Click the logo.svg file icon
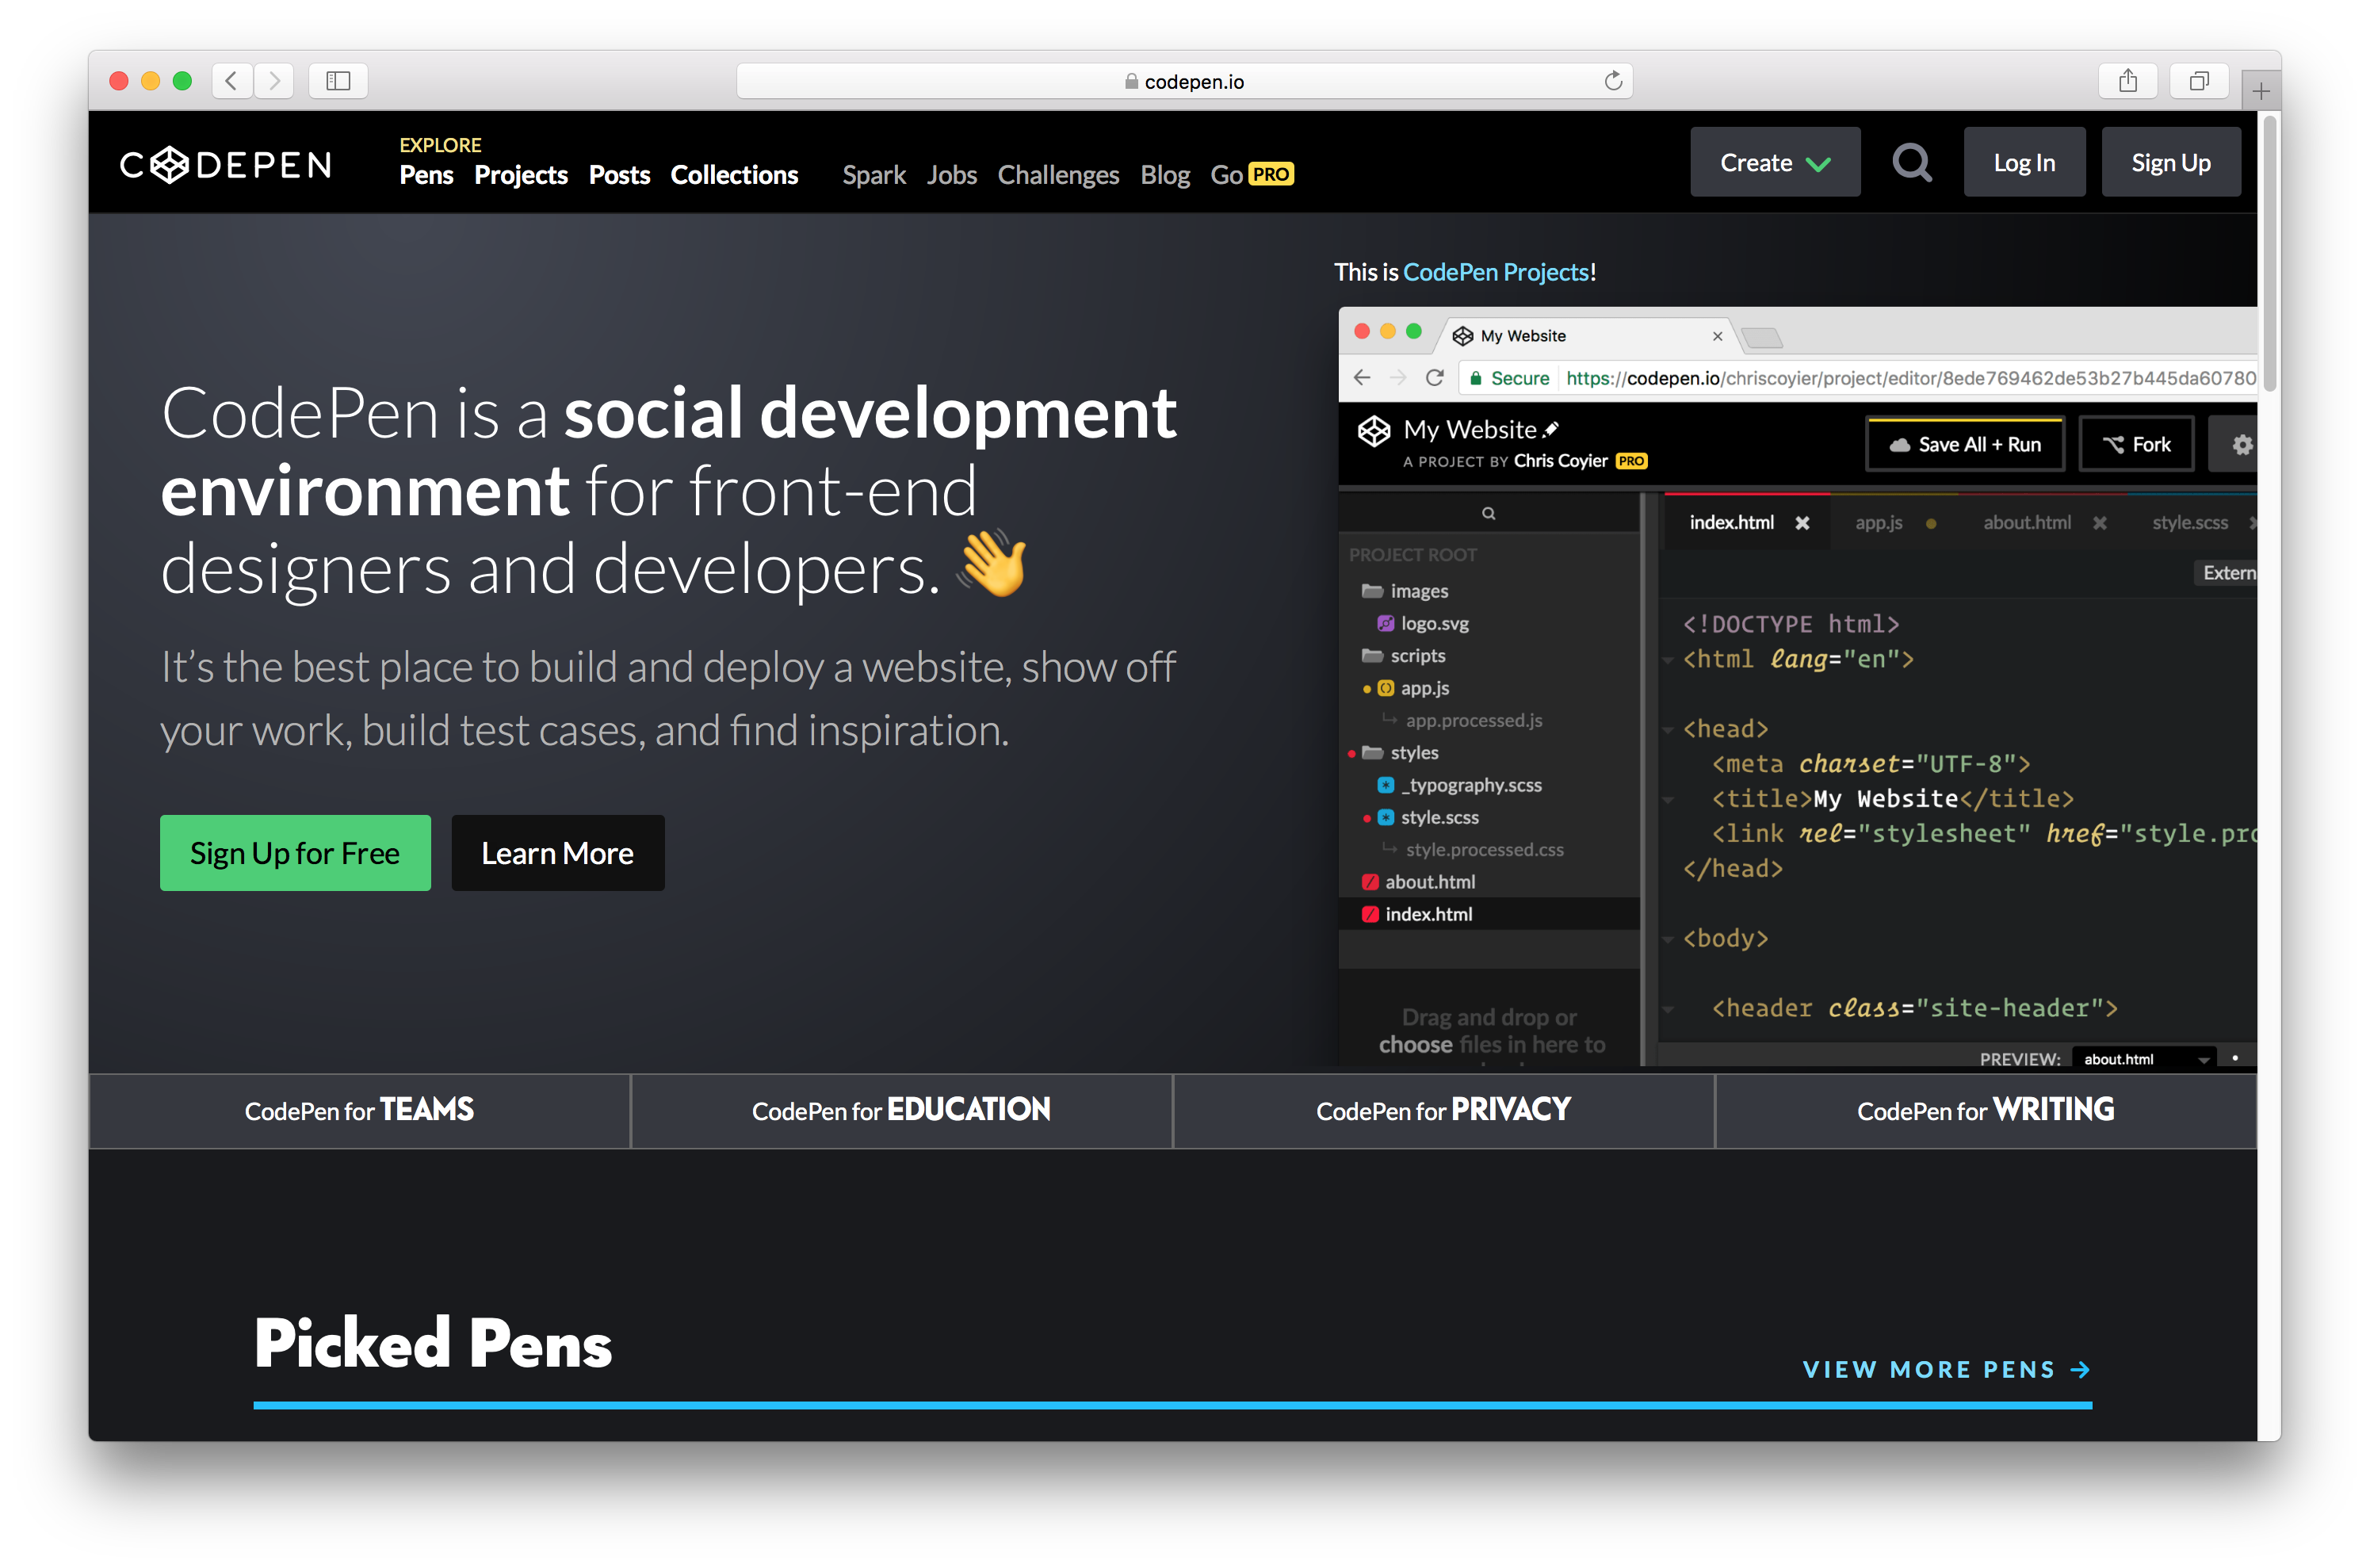 (x=1385, y=624)
